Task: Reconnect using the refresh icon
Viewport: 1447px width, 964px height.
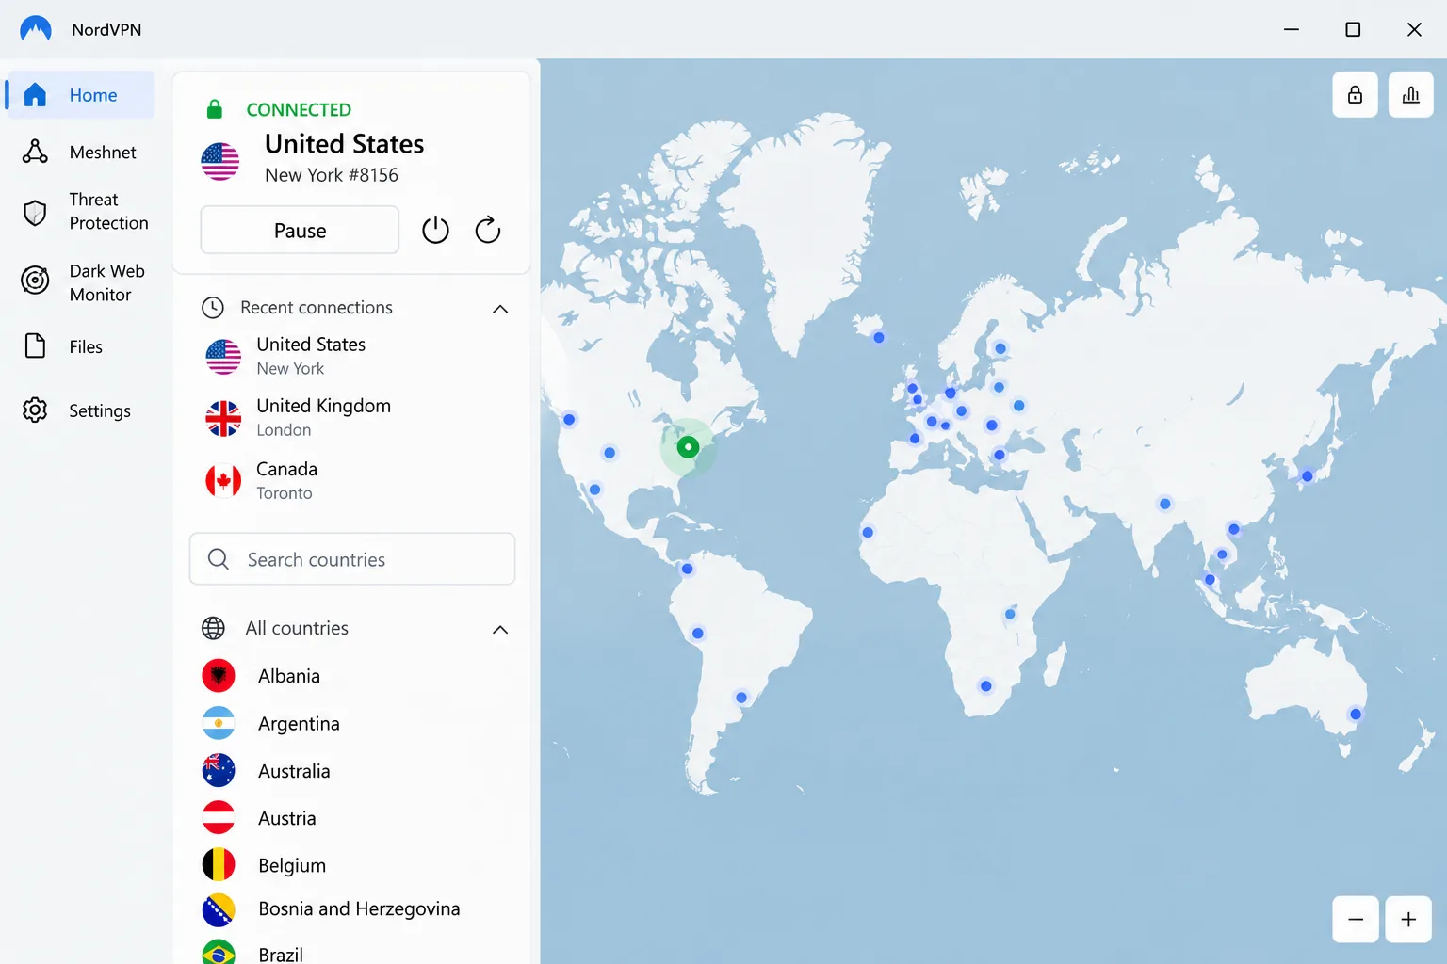Action: pos(488,230)
